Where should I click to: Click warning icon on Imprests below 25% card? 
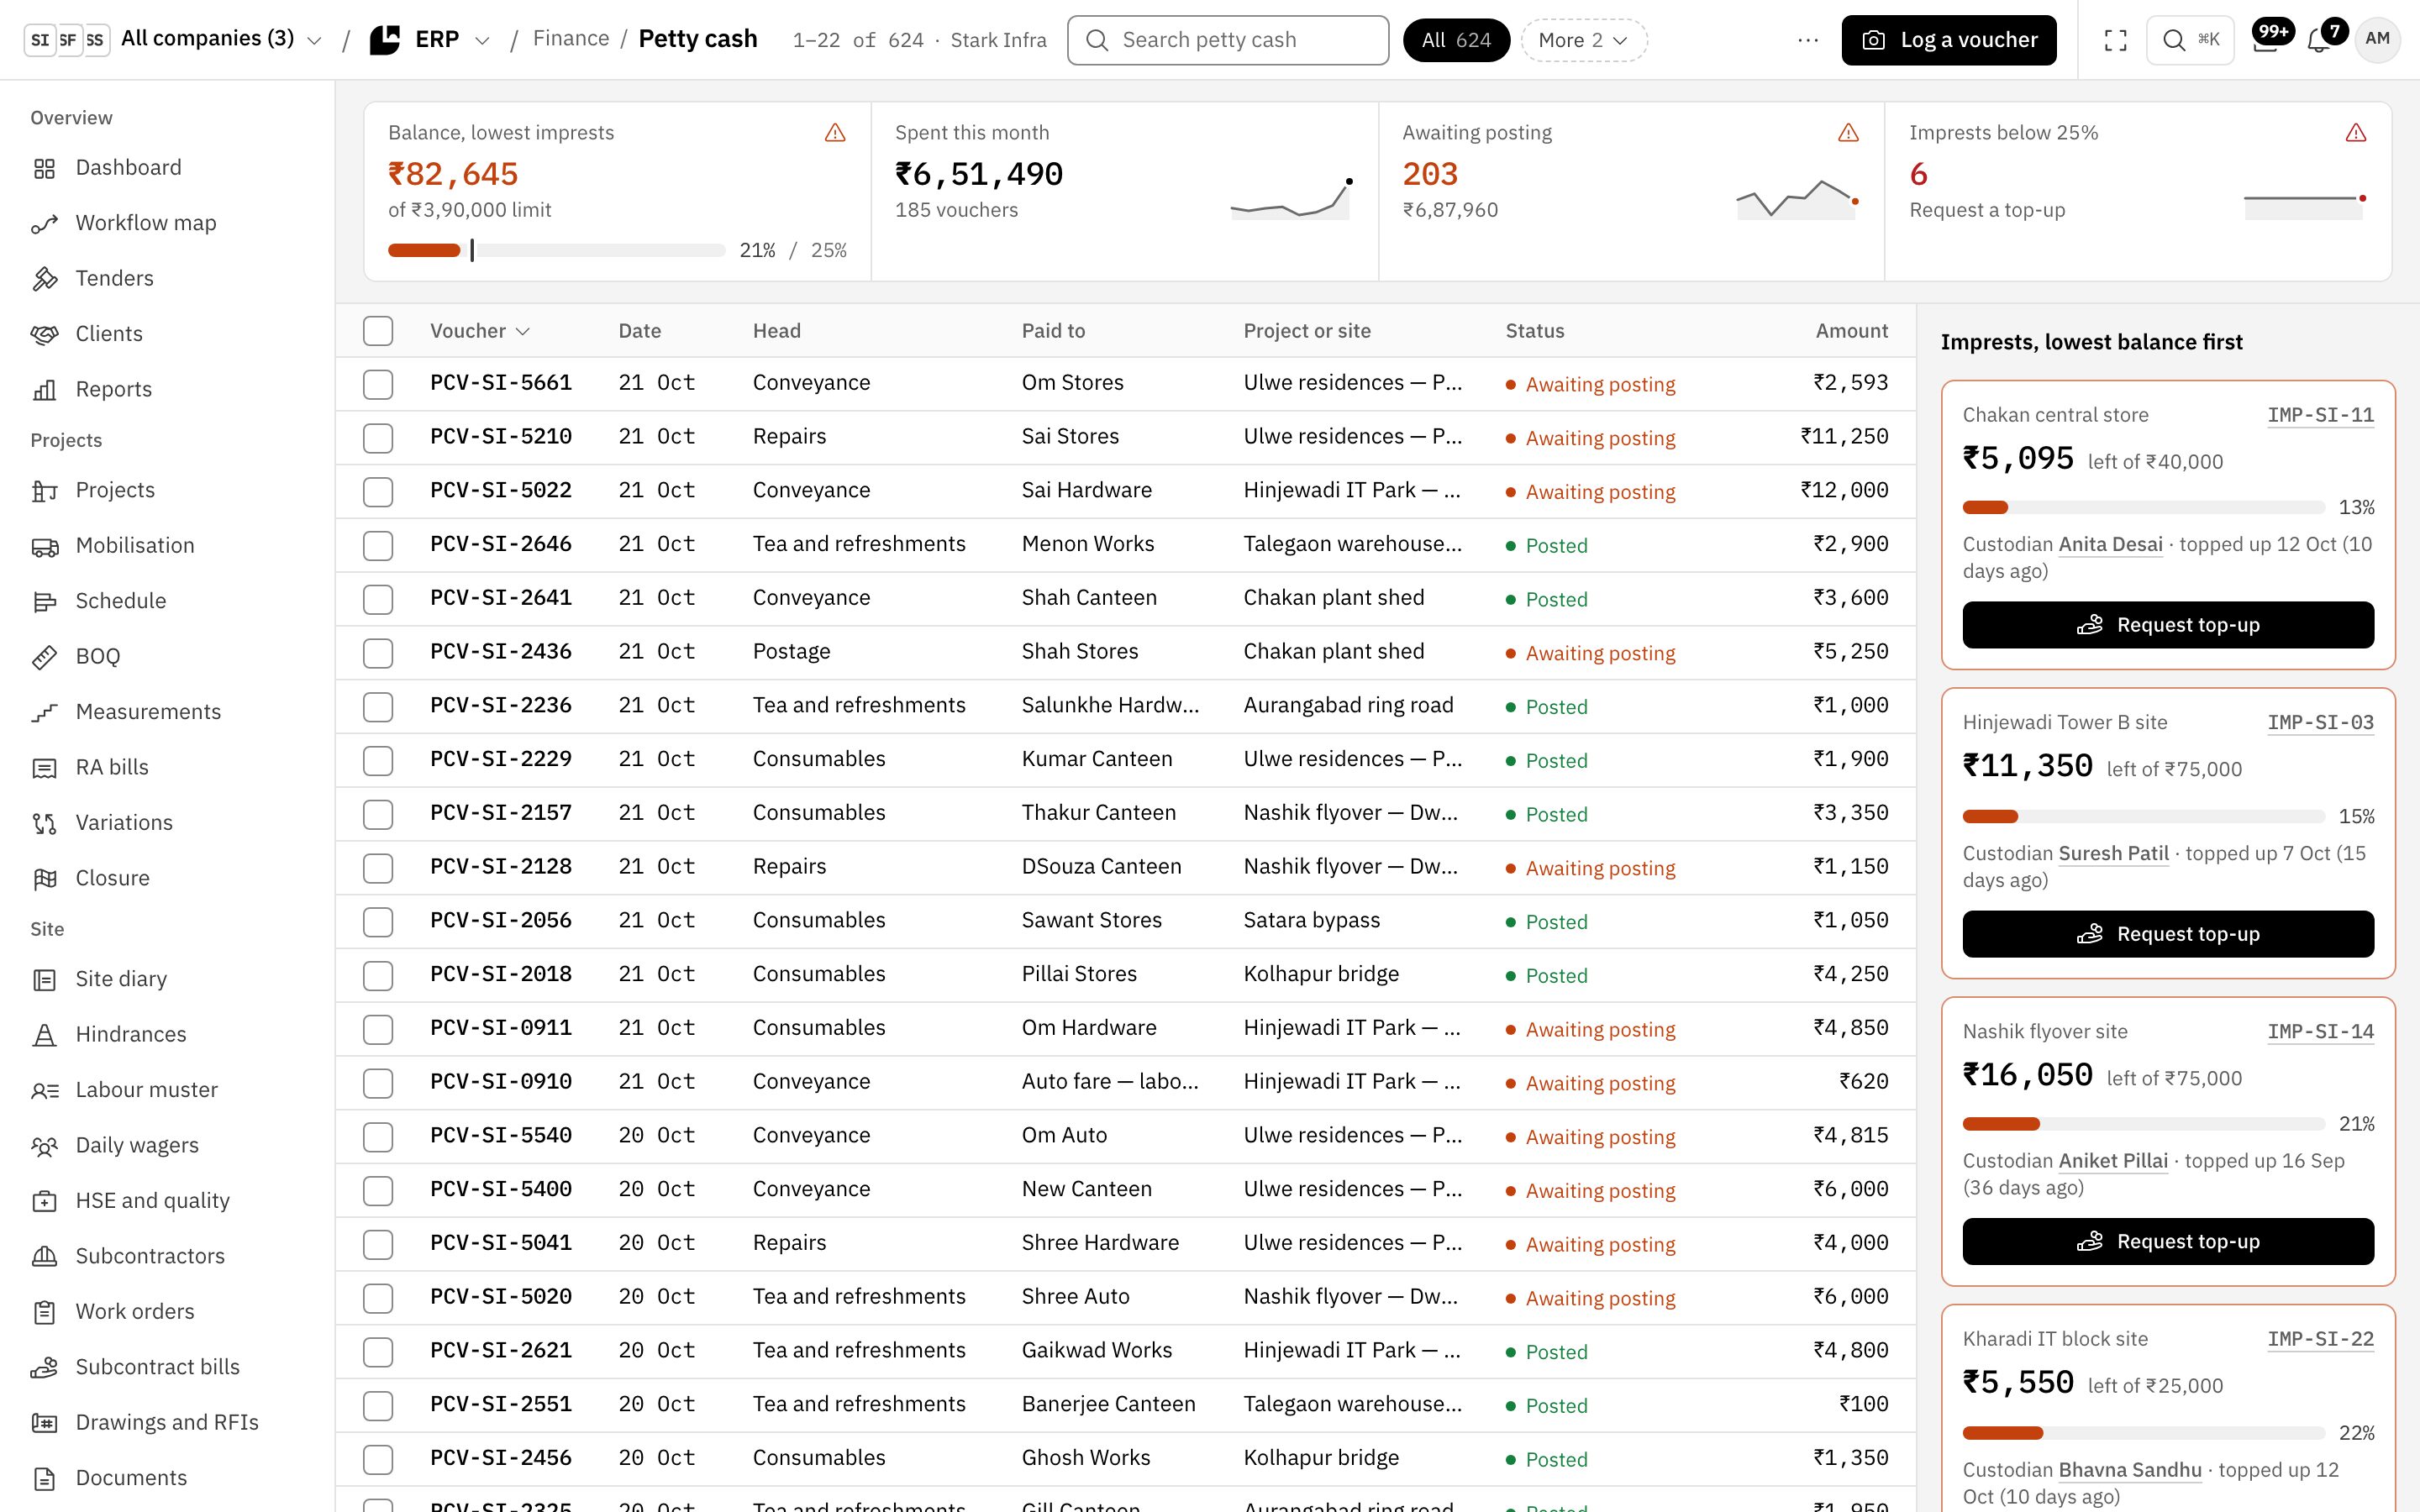click(x=2356, y=133)
